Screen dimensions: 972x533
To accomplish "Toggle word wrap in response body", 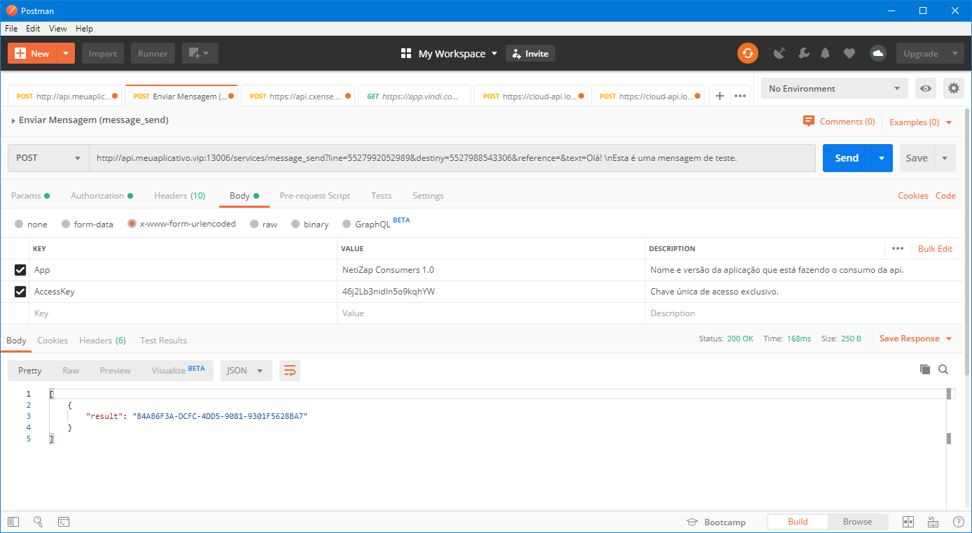I will pyautogui.click(x=290, y=371).
